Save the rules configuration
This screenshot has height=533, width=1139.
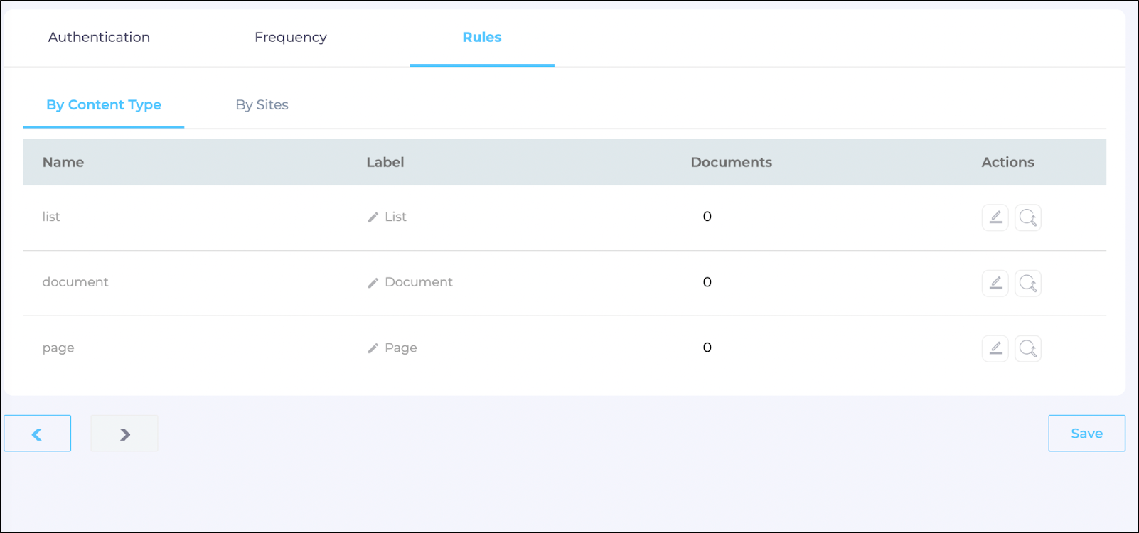[1086, 434]
